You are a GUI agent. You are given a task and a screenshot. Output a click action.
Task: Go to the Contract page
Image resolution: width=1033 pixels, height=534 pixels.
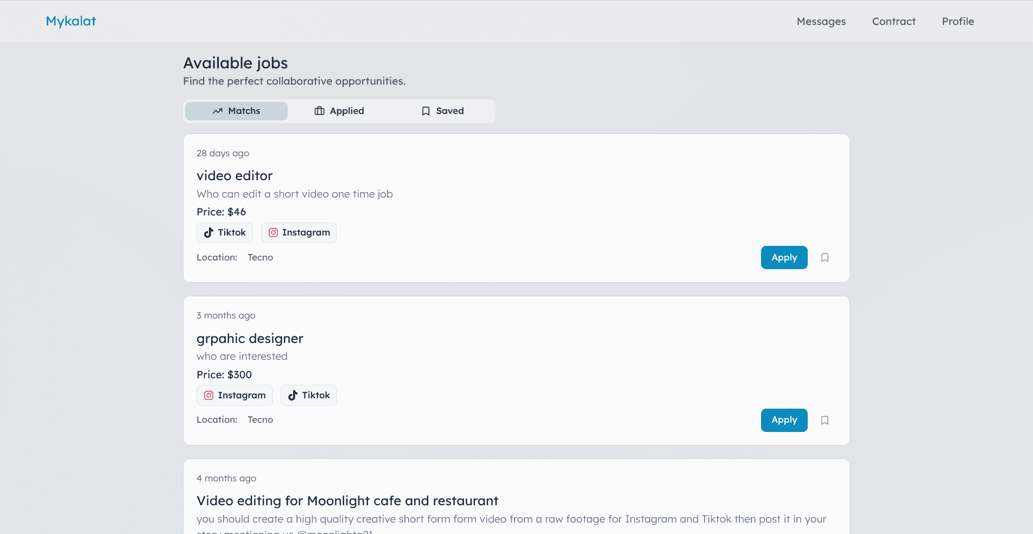(x=893, y=22)
